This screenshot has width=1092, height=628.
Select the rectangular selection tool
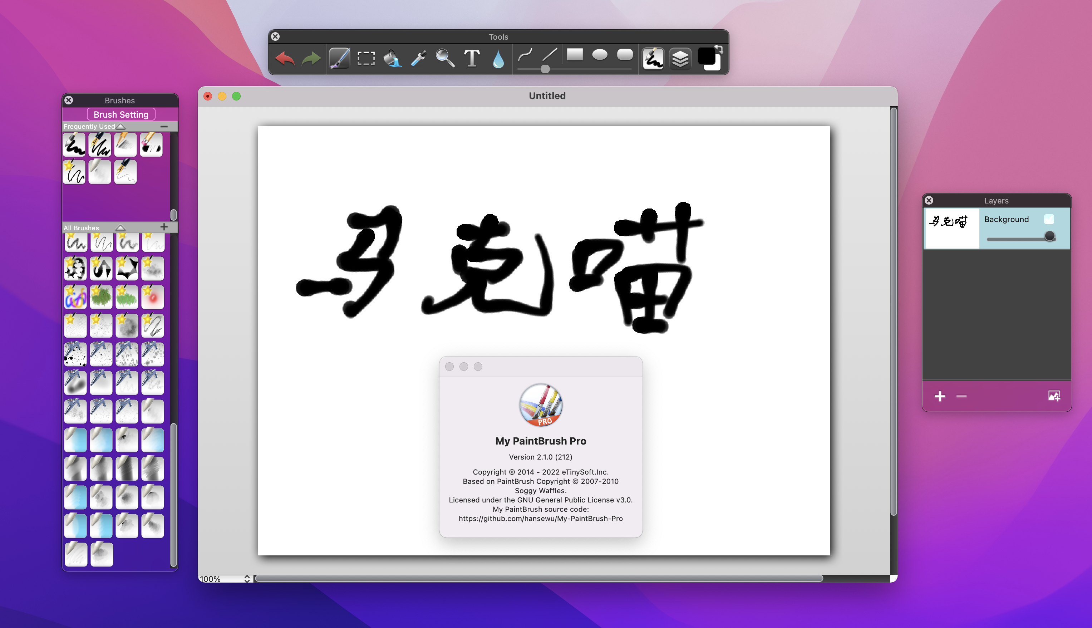click(366, 58)
